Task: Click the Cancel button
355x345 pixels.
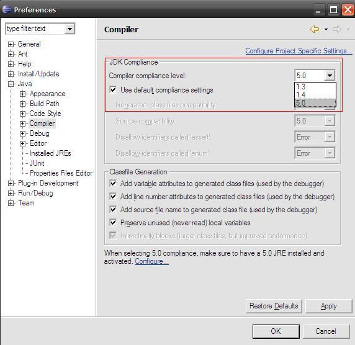Action: tap(326, 331)
